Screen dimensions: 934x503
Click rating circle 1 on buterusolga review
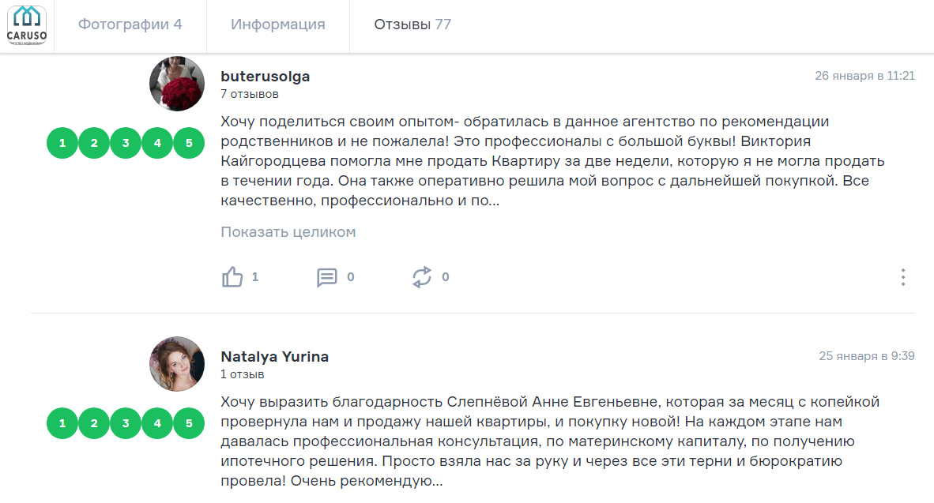click(x=62, y=143)
